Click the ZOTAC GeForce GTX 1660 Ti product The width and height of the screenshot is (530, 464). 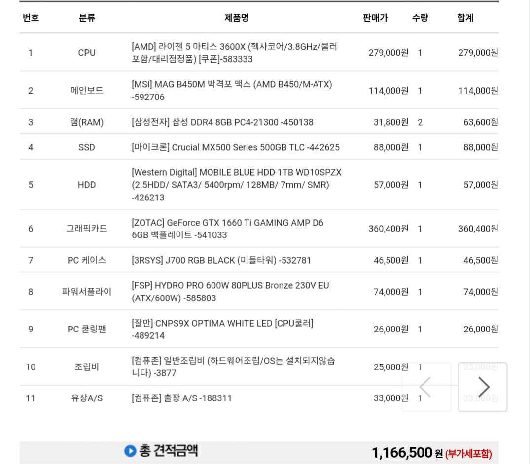point(227,229)
